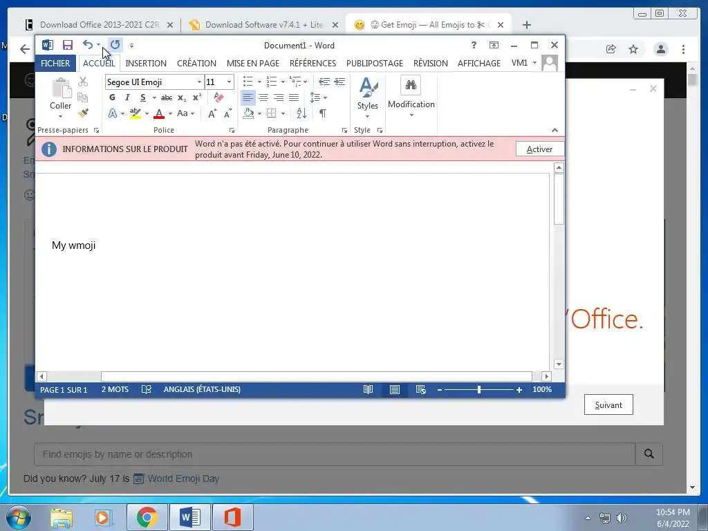Choose text highlight color (yellow)
This screenshot has width=708, height=531.
(x=135, y=113)
